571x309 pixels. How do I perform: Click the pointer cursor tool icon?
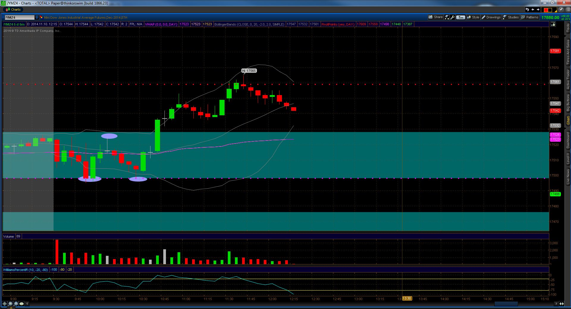click(553, 24)
